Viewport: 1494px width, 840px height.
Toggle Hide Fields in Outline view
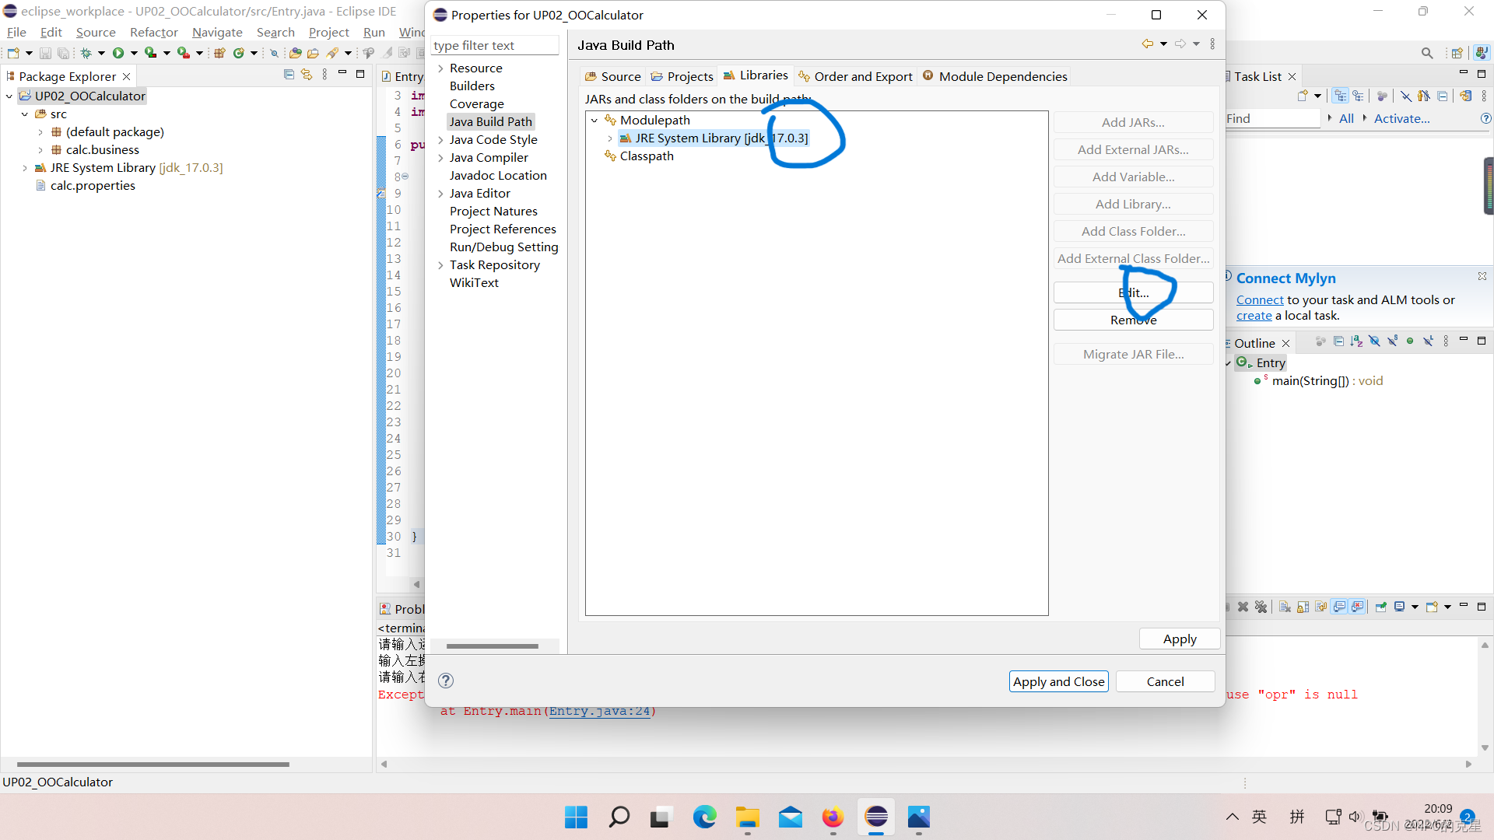pos(1374,341)
